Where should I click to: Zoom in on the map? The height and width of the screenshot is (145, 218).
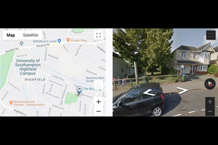pyautogui.click(x=99, y=102)
